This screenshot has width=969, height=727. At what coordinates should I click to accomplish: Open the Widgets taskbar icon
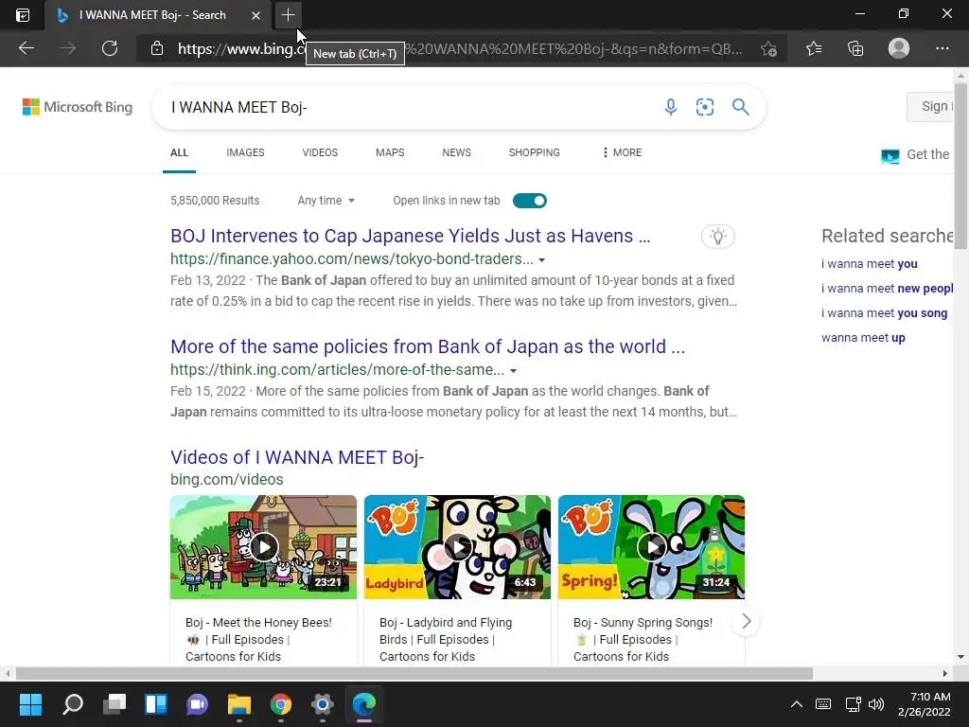coord(156,704)
